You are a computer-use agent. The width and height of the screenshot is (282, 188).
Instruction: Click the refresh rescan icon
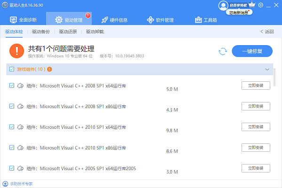pos(223,51)
